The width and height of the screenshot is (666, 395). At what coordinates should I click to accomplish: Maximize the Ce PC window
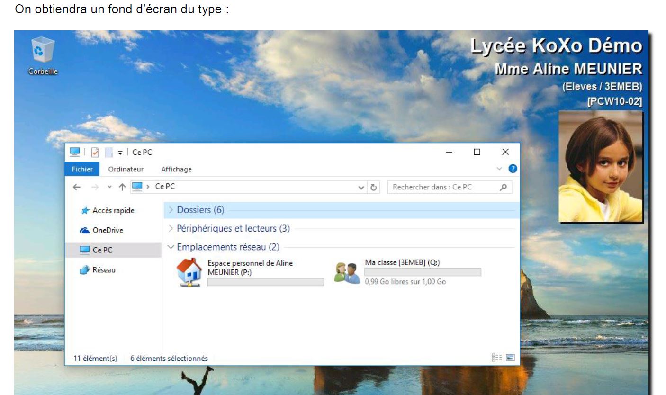477,152
